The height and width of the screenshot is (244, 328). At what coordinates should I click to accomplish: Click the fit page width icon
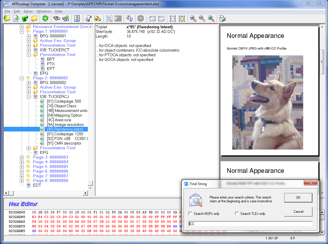(172, 19)
